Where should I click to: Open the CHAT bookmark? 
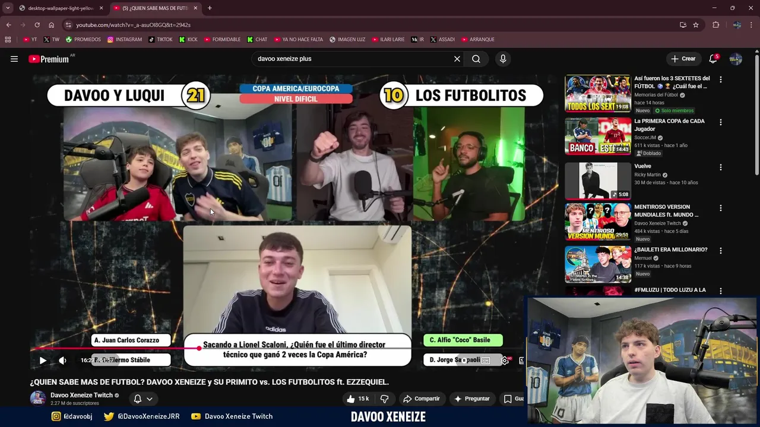(x=257, y=40)
